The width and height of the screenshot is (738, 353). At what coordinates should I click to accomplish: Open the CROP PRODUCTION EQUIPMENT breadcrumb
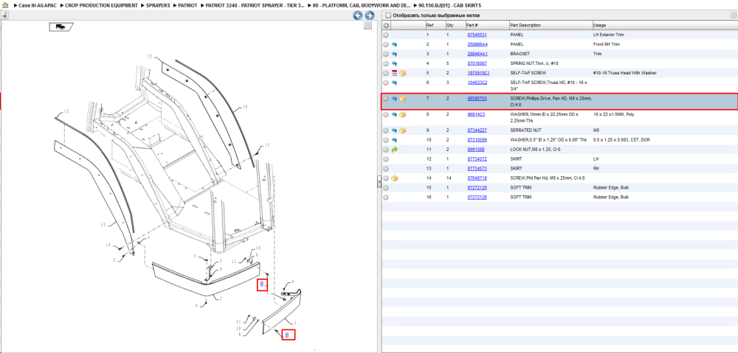pos(101,6)
